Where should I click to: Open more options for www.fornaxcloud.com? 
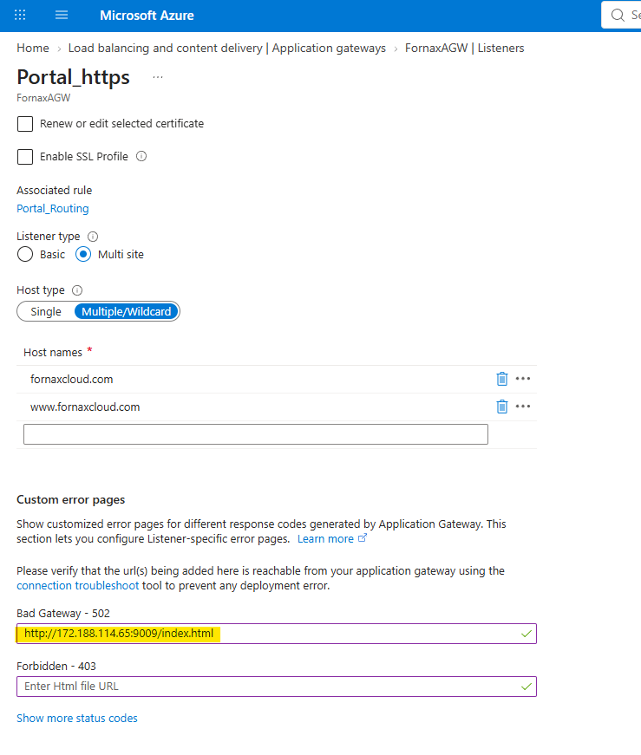[x=523, y=407]
